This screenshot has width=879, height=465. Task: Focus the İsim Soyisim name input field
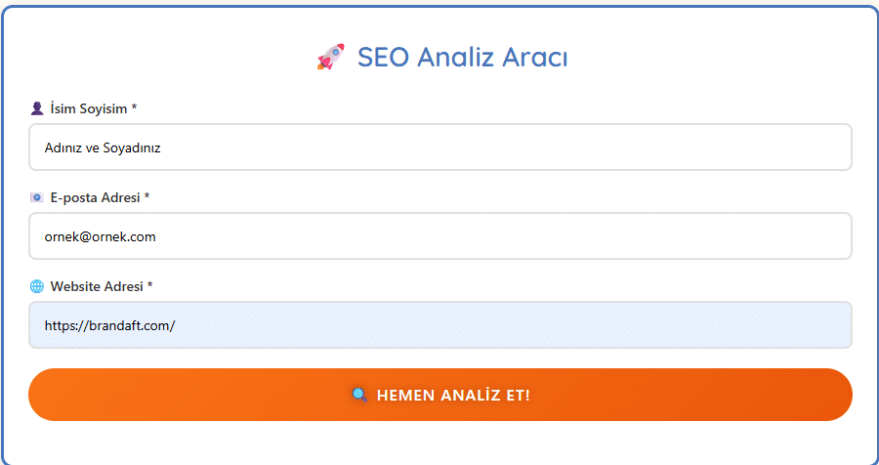click(x=440, y=148)
